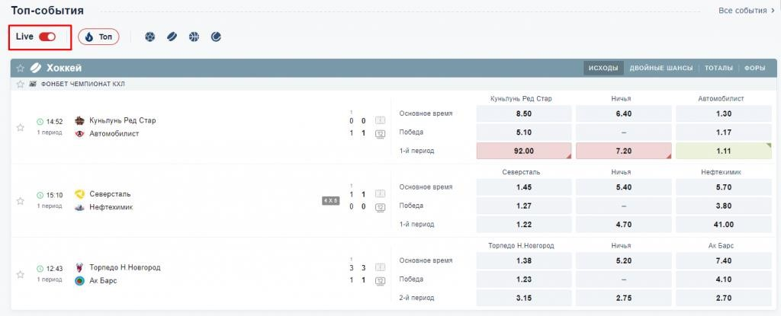This screenshot has width=781, height=316.
Task: Pick the 92.00 first-period odds for Куньлунь
Action: tap(524, 151)
